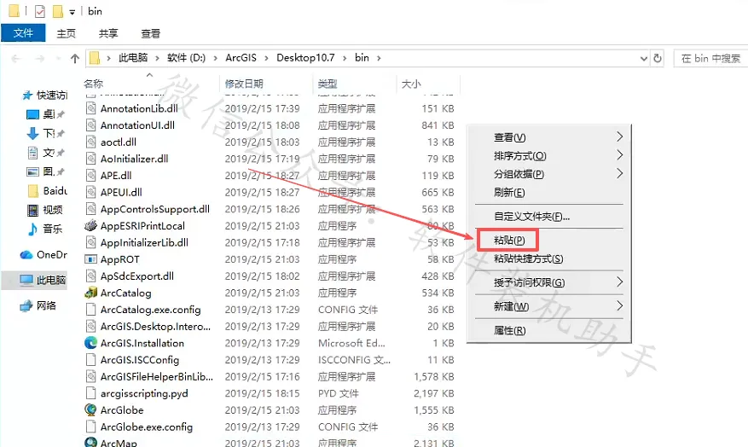Select AnnotationLib.dll file icon
The height and width of the screenshot is (447, 748).
[x=90, y=108]
